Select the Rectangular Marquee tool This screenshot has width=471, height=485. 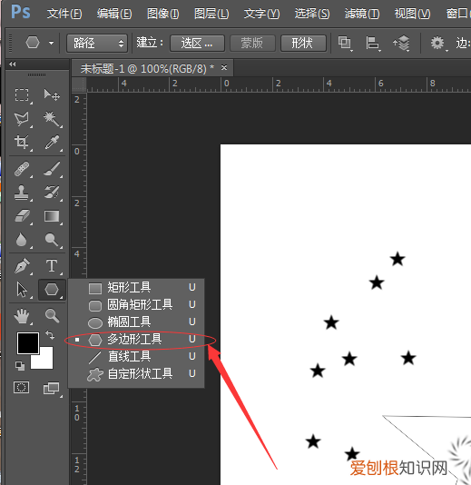22,95
